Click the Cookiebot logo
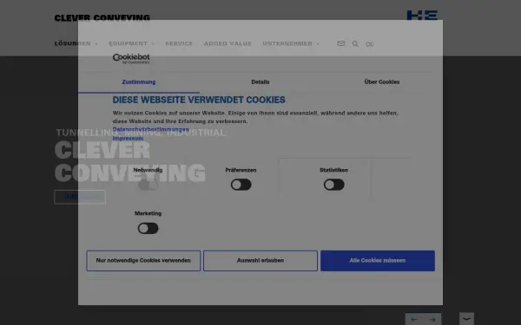521x325 pixels. tap(131, 59)
